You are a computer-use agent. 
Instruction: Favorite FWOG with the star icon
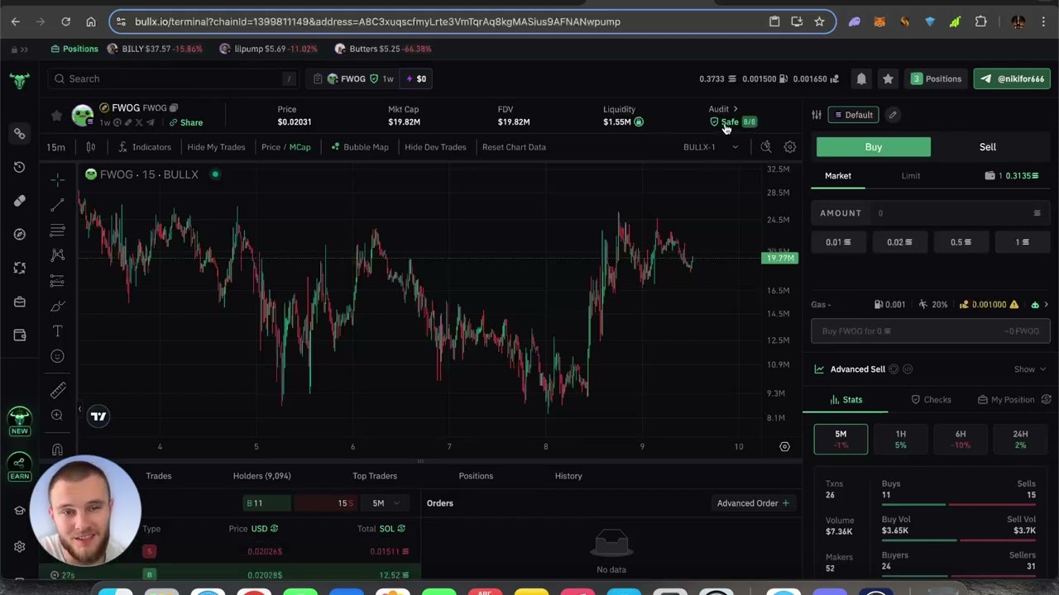[x=56, y=116]
